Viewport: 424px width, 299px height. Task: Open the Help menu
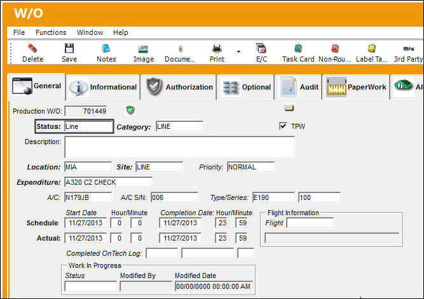[120, 32]
